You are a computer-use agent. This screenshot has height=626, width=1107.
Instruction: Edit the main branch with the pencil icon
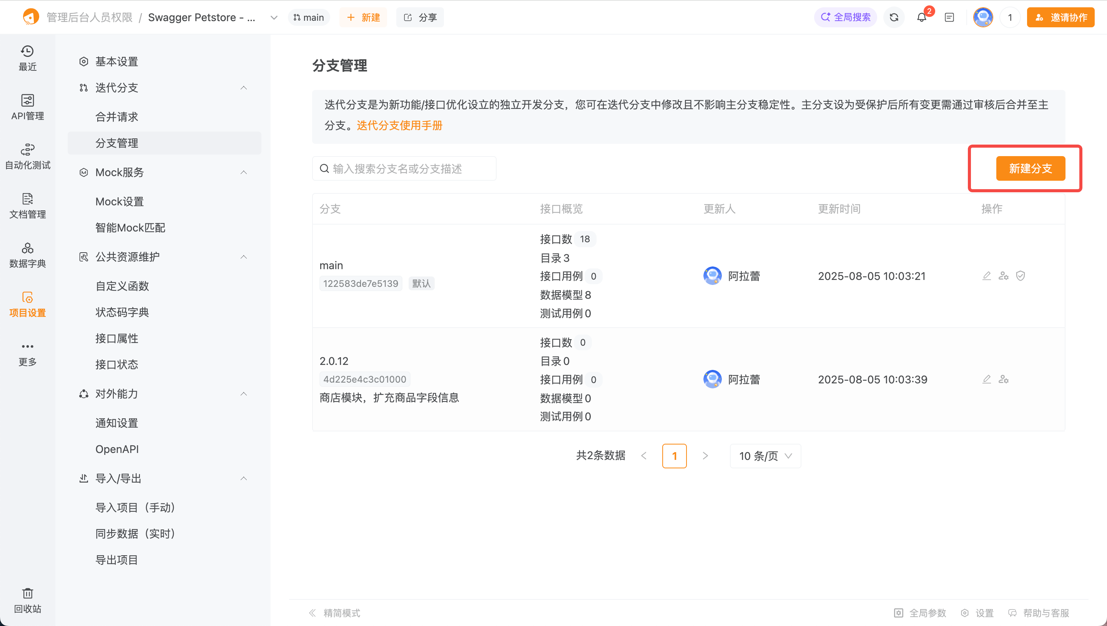[987, 276]
